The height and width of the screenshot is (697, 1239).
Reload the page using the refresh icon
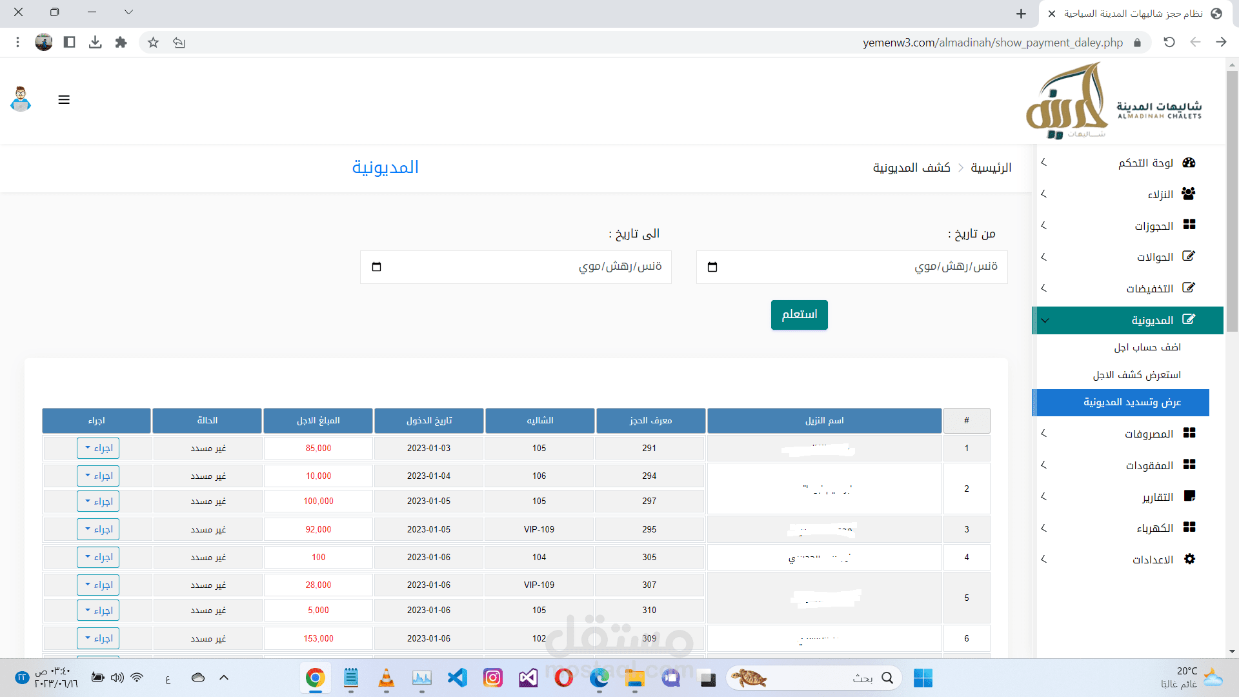1169,43
